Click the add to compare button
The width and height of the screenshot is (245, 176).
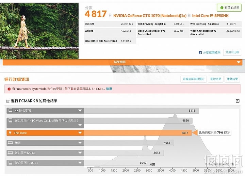232,52
